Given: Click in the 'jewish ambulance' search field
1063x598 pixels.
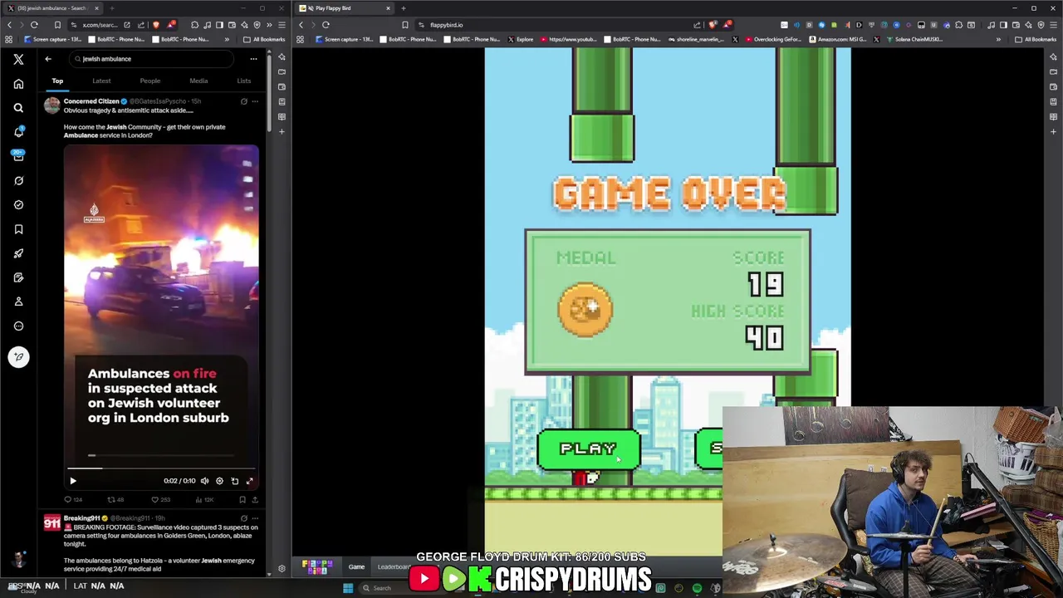Looking at the screenshot, I should [x=152, y=59].
